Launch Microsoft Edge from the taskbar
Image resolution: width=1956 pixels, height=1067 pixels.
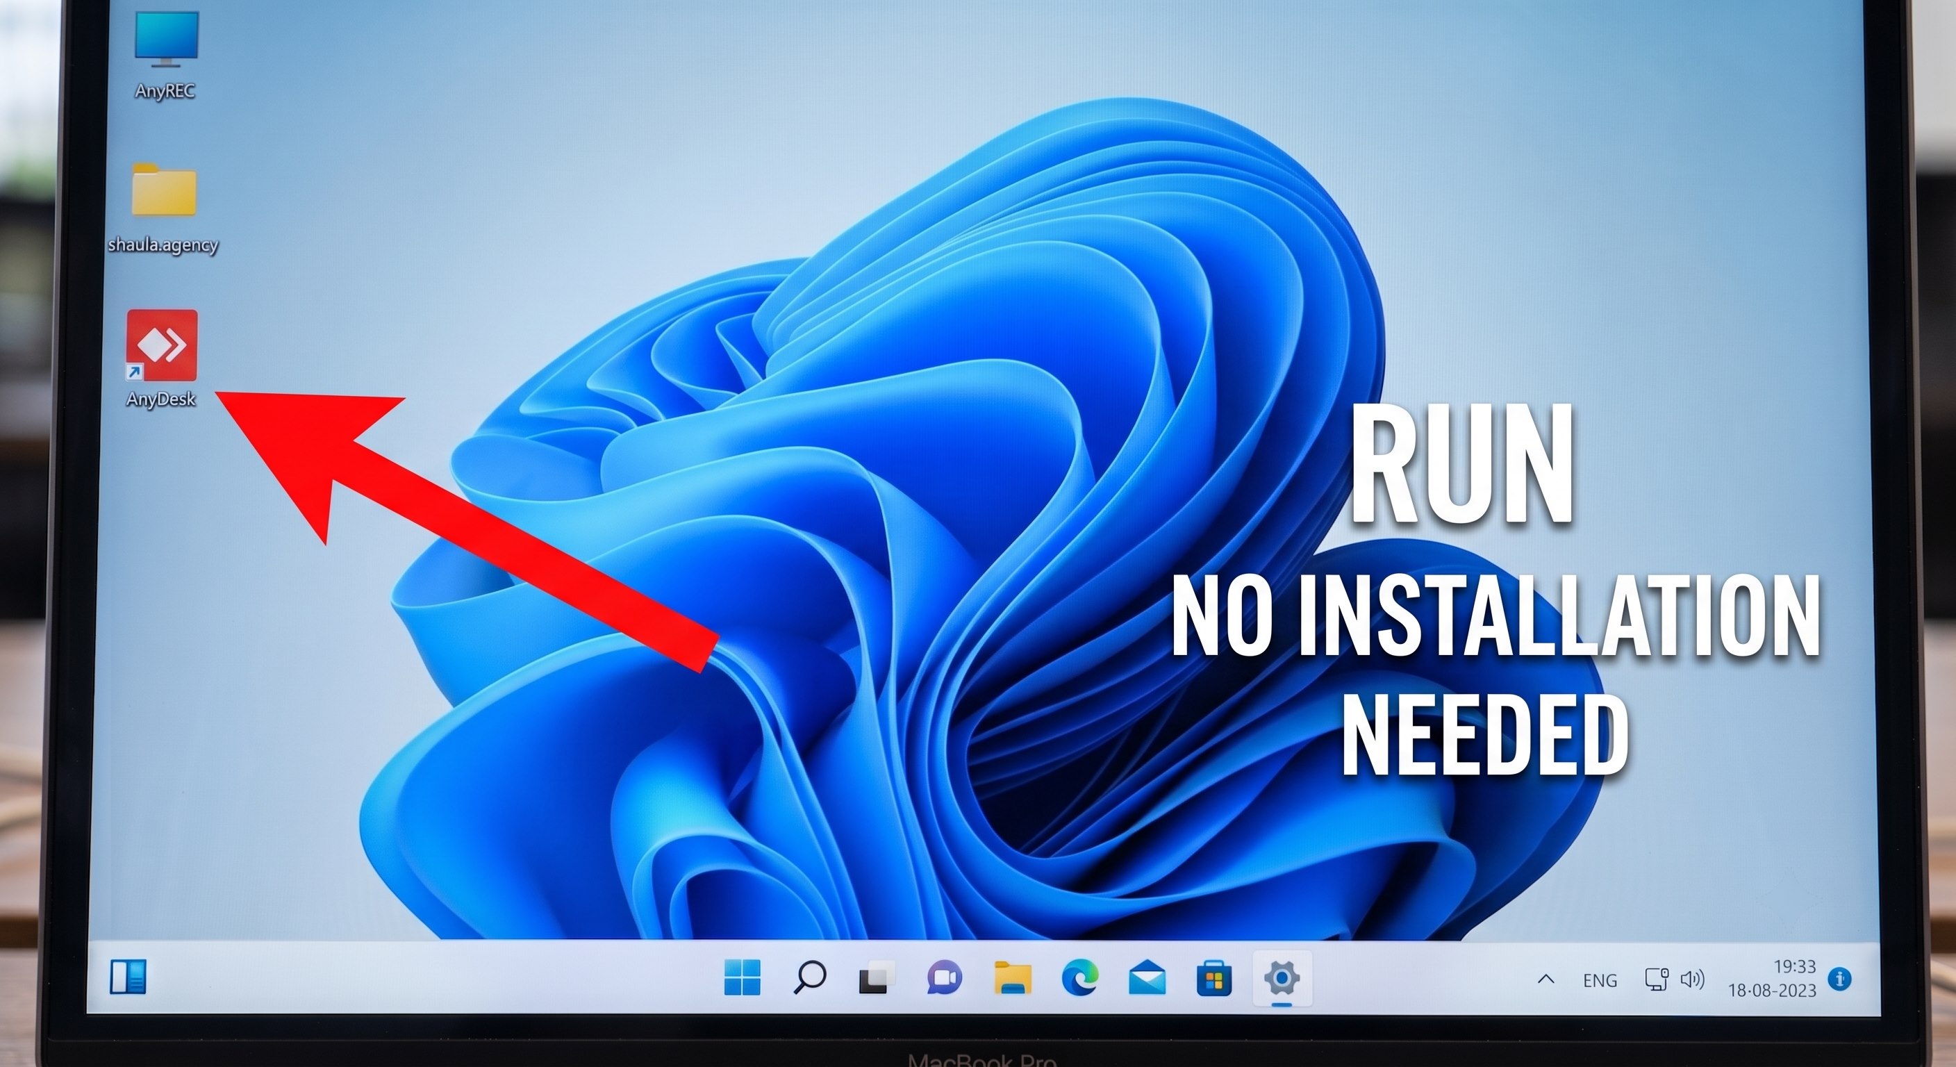(1079, 977)
